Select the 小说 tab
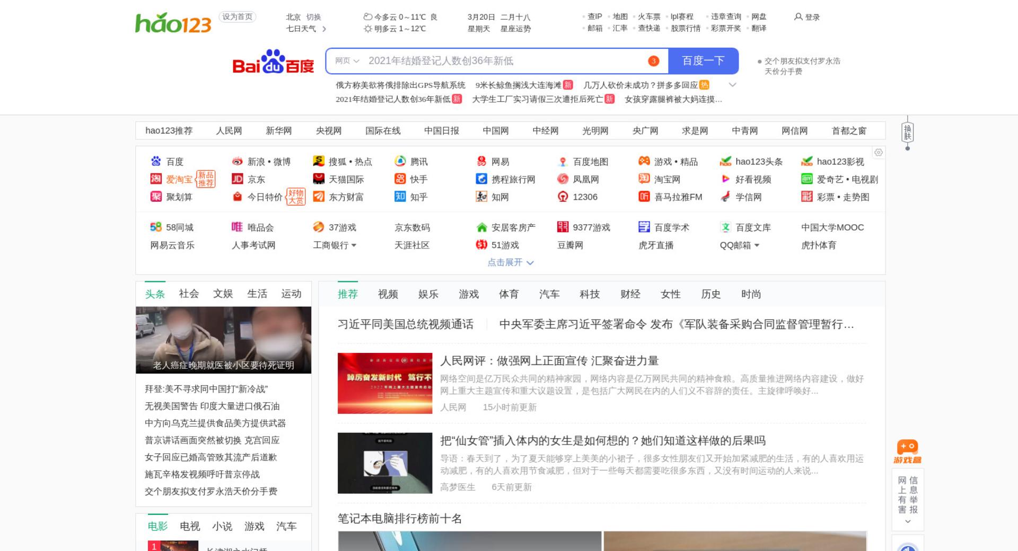 (x=222, y=526)
